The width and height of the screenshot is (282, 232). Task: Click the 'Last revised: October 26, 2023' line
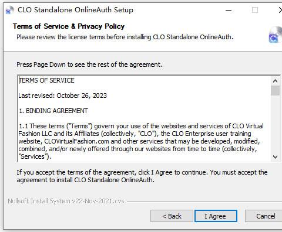pyautogui.click(x=63, y=95)
